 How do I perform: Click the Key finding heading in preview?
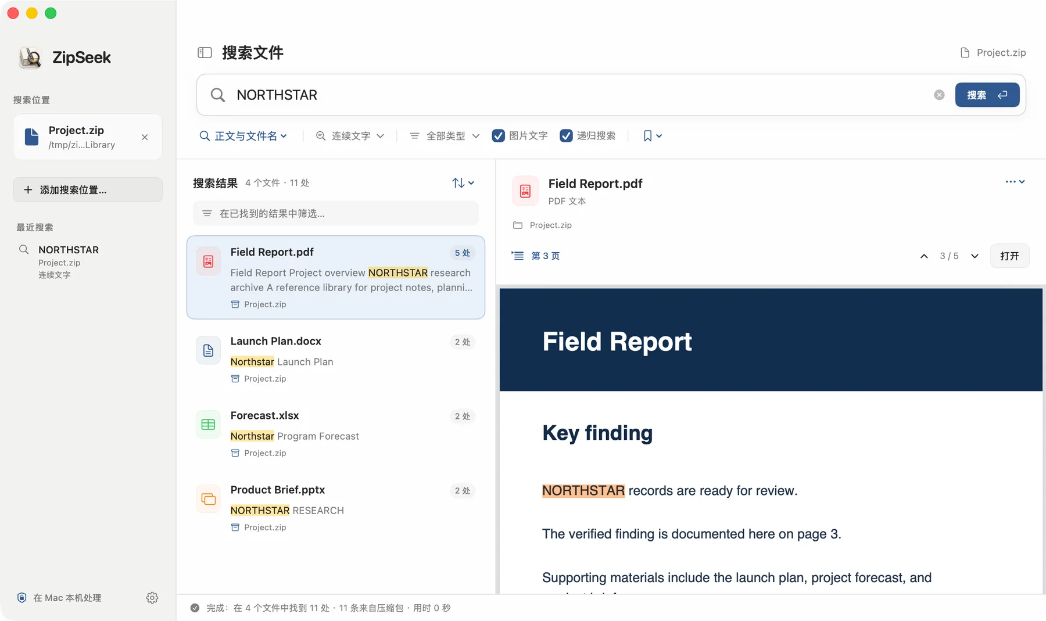coord(597,433)
